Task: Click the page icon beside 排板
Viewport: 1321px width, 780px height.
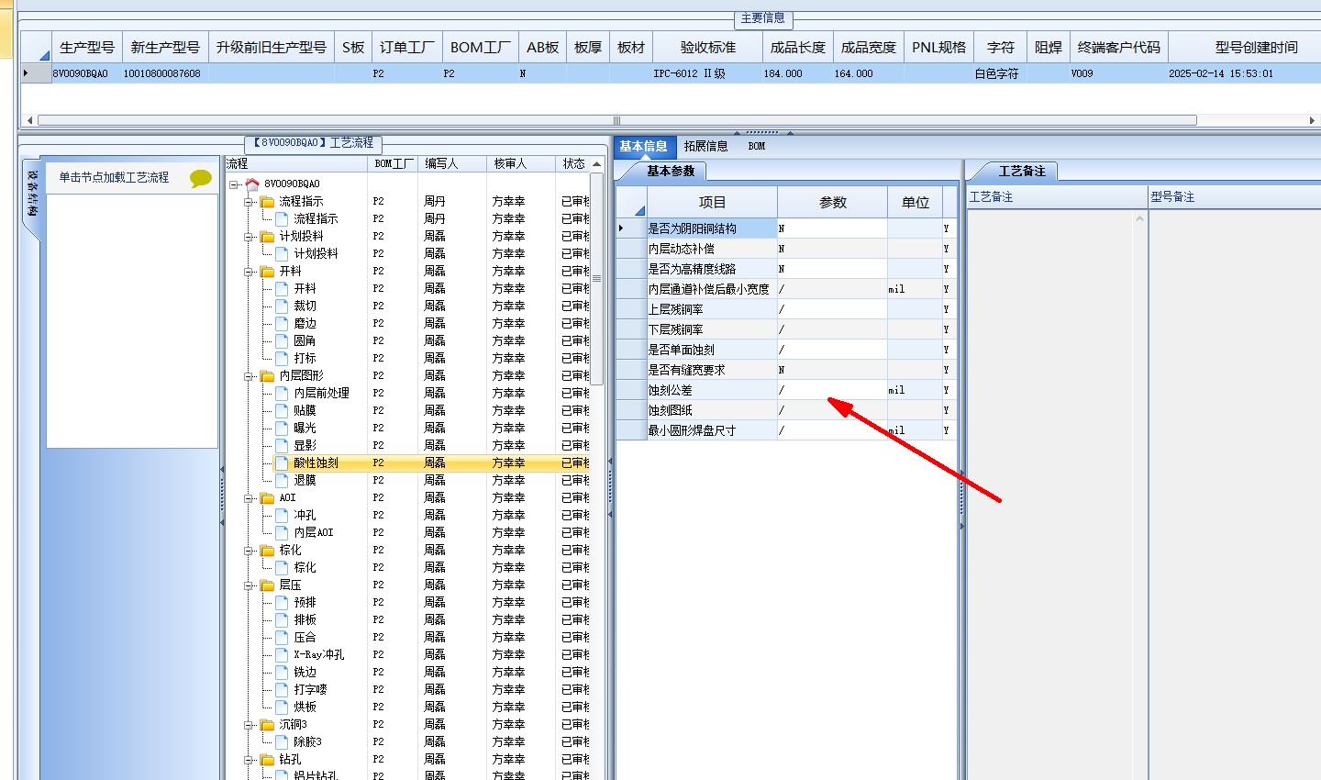Action: [283, 619]
